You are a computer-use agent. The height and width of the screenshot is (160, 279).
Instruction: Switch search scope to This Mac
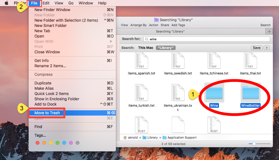[x=145, y=47]
